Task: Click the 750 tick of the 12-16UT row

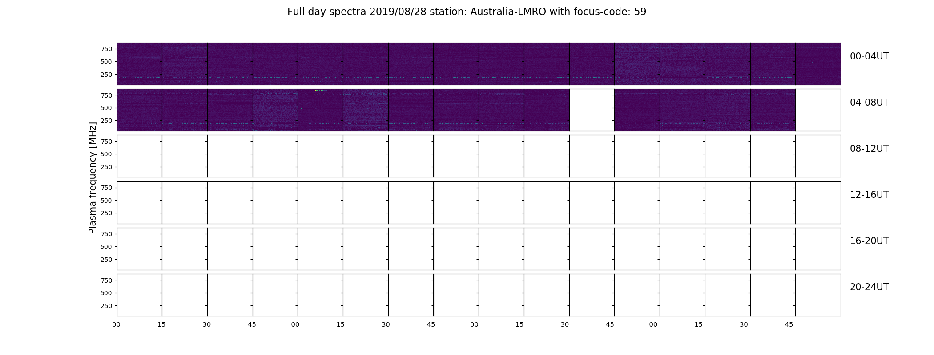Action: tap(106, 188)
